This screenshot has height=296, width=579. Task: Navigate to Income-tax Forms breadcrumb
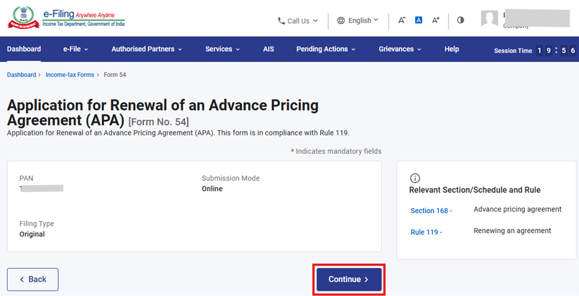point(70,75)
